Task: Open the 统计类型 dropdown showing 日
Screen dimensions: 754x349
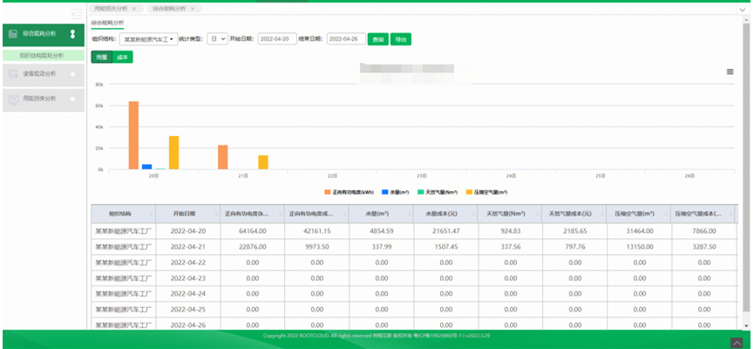Action: point(217,39)
